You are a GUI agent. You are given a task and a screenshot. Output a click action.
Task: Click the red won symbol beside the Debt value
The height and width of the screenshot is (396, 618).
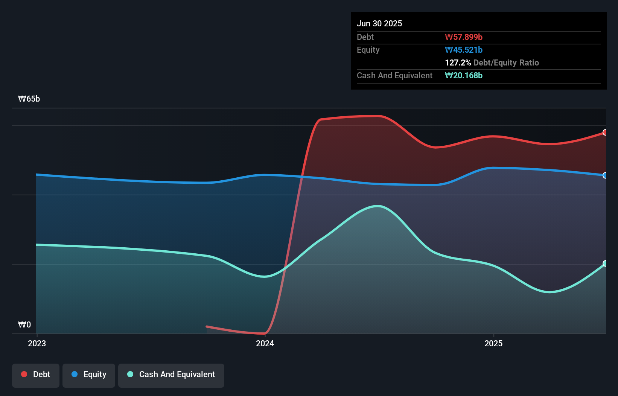point(449,37)
